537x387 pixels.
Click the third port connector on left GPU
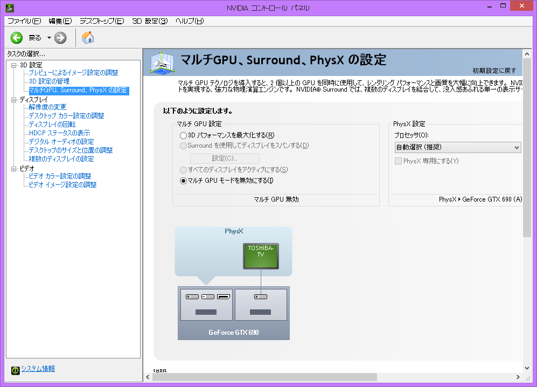(224, 296)
